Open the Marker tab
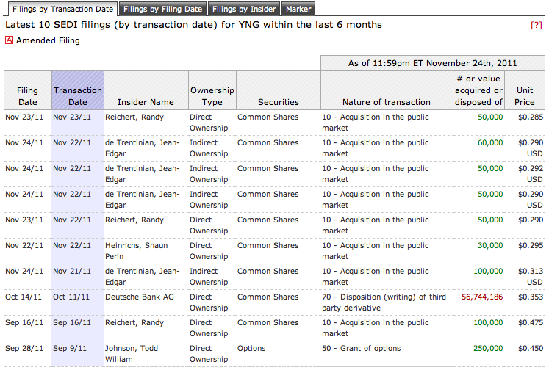Screen dimensions: 549x370 [x=298, y=10]
